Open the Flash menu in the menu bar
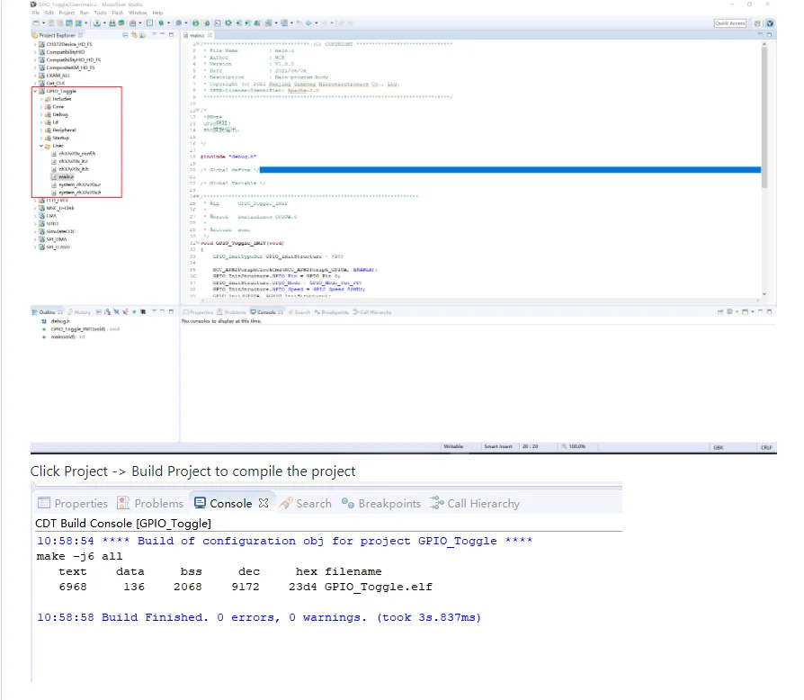 click(x=118, y=13)
